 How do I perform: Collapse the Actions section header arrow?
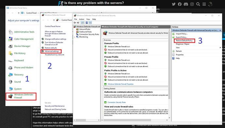[x=220, y=30]
